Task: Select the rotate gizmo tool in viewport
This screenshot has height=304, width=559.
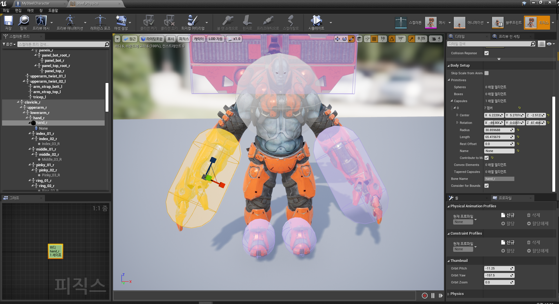Action: pyautogui.click(x=344, y=39)
